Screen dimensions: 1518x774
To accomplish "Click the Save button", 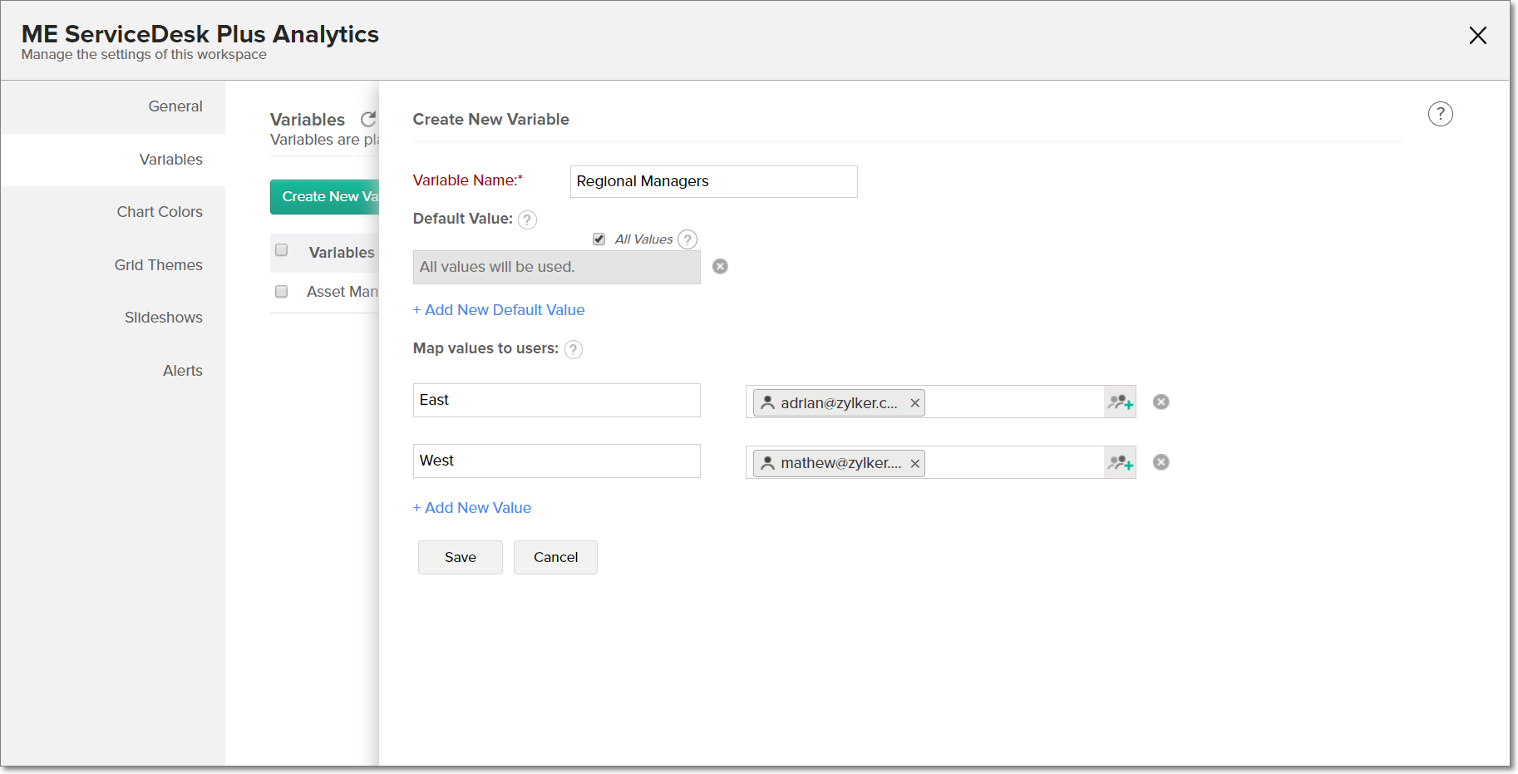I will 460,557.
